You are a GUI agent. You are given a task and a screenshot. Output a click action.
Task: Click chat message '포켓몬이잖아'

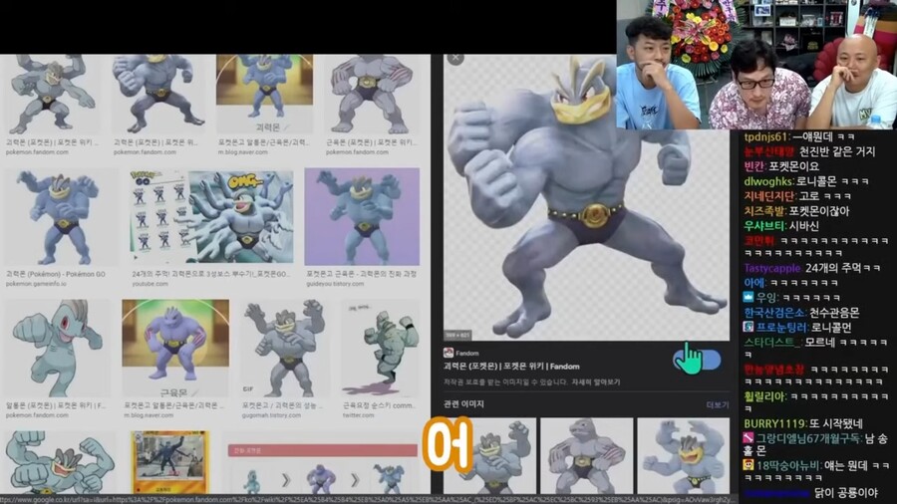pos(819,211)
